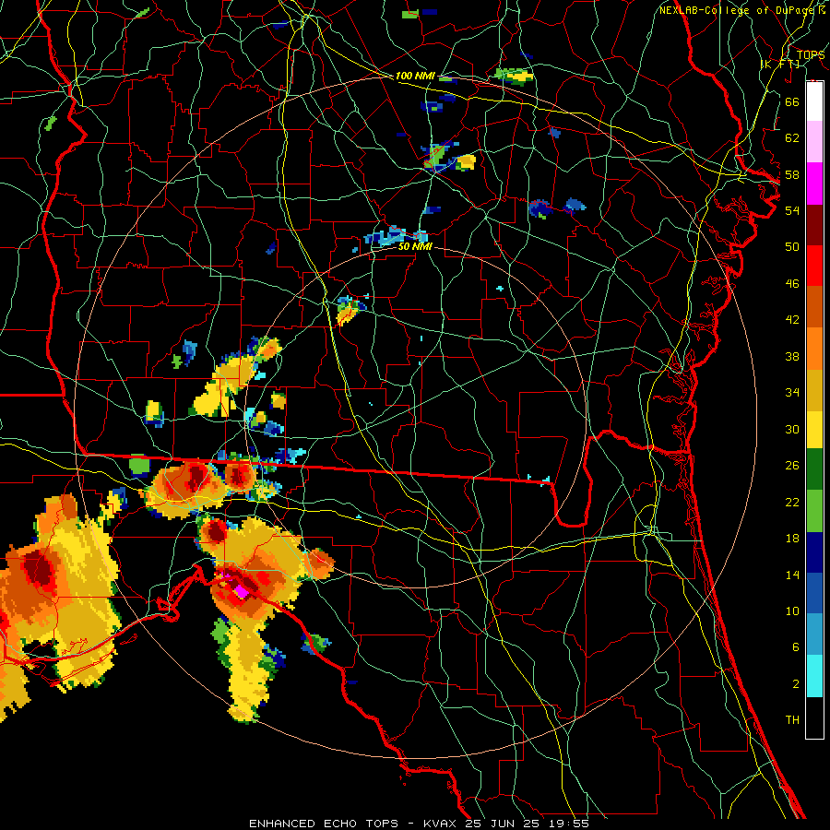Click the magenta storm core on the map
830x830 pixels.
242,591
